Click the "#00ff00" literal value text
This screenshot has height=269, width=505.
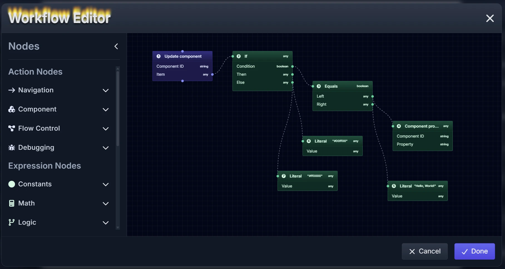[340, 141]
